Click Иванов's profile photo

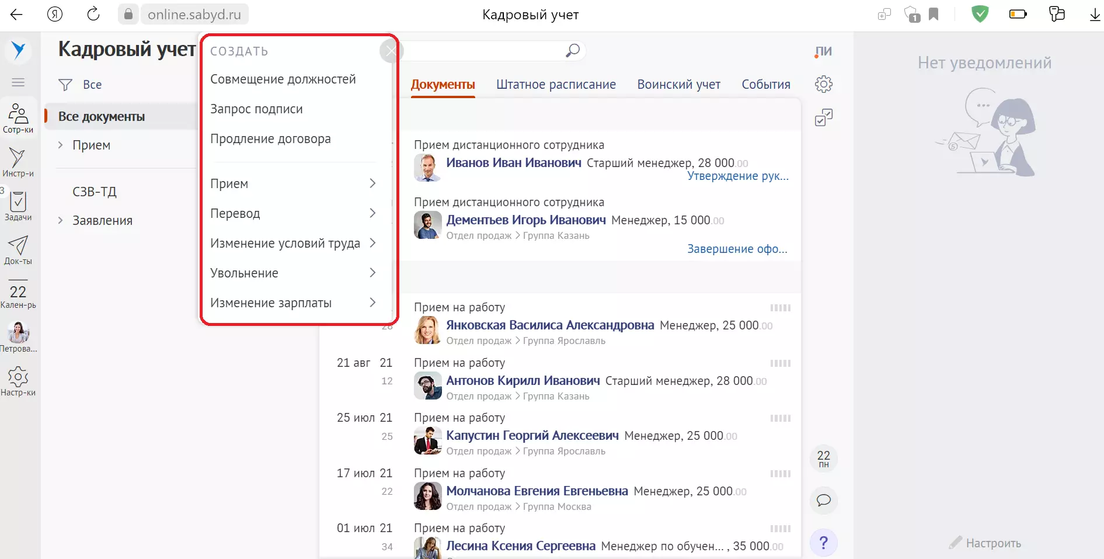[428, 168]
